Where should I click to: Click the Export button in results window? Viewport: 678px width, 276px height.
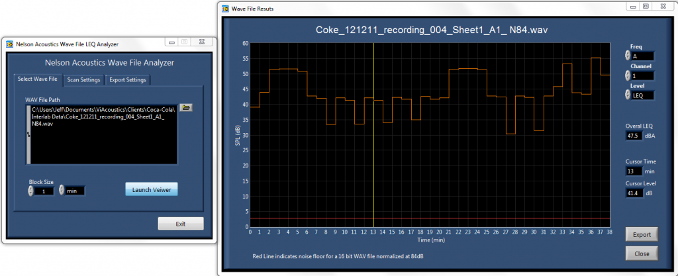point(642,234)
